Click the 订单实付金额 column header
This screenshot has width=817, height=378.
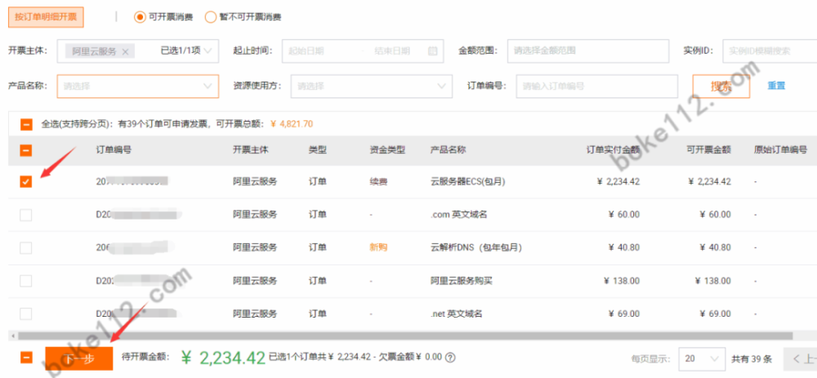point(613,150)
